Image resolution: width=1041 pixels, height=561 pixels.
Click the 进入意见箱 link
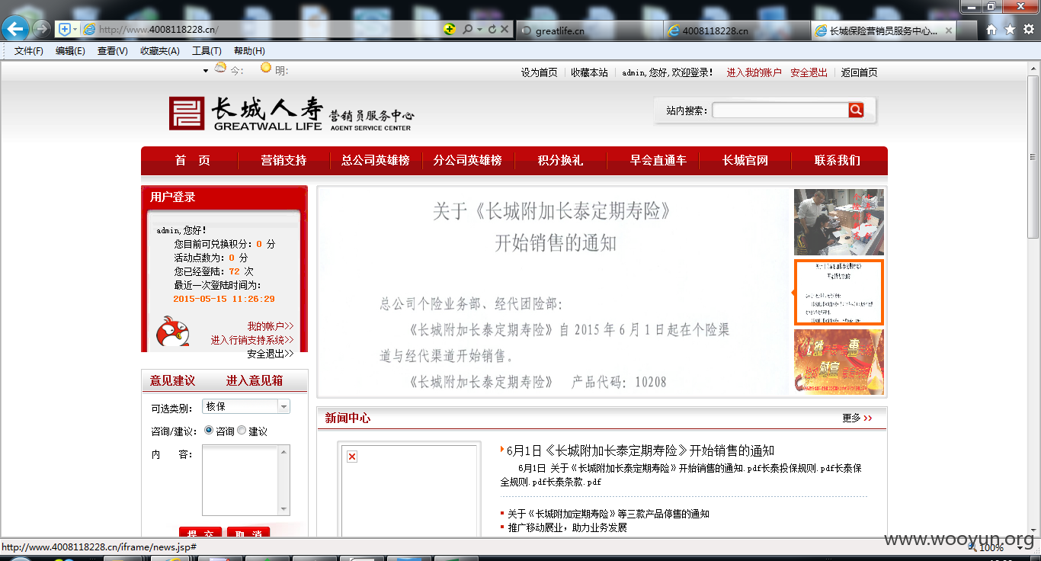(x=255, y=380)
